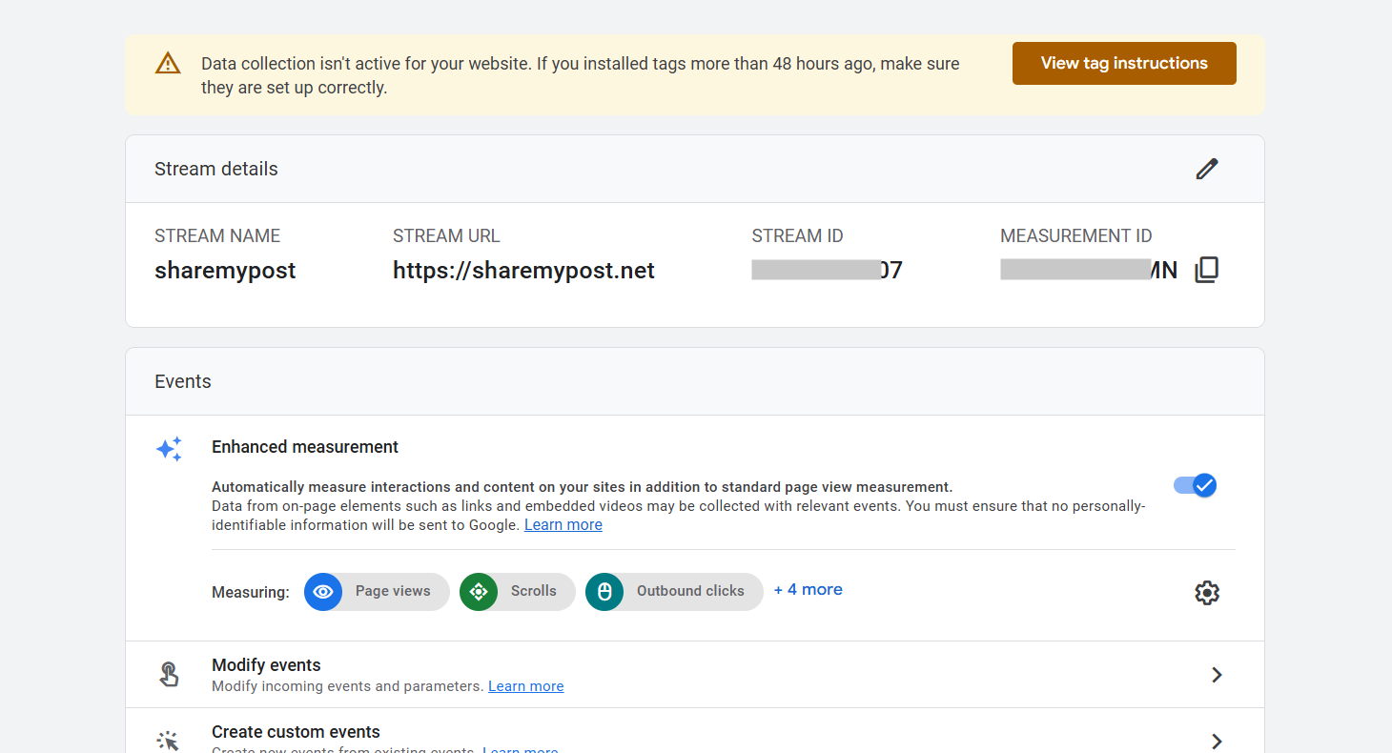Select the Page views eye icon

coord(323,592)
